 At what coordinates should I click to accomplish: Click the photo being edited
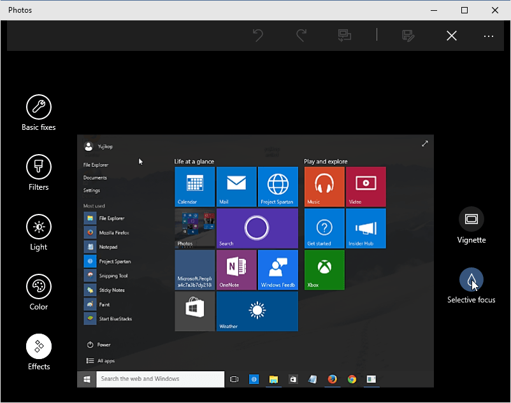point(255,261)
